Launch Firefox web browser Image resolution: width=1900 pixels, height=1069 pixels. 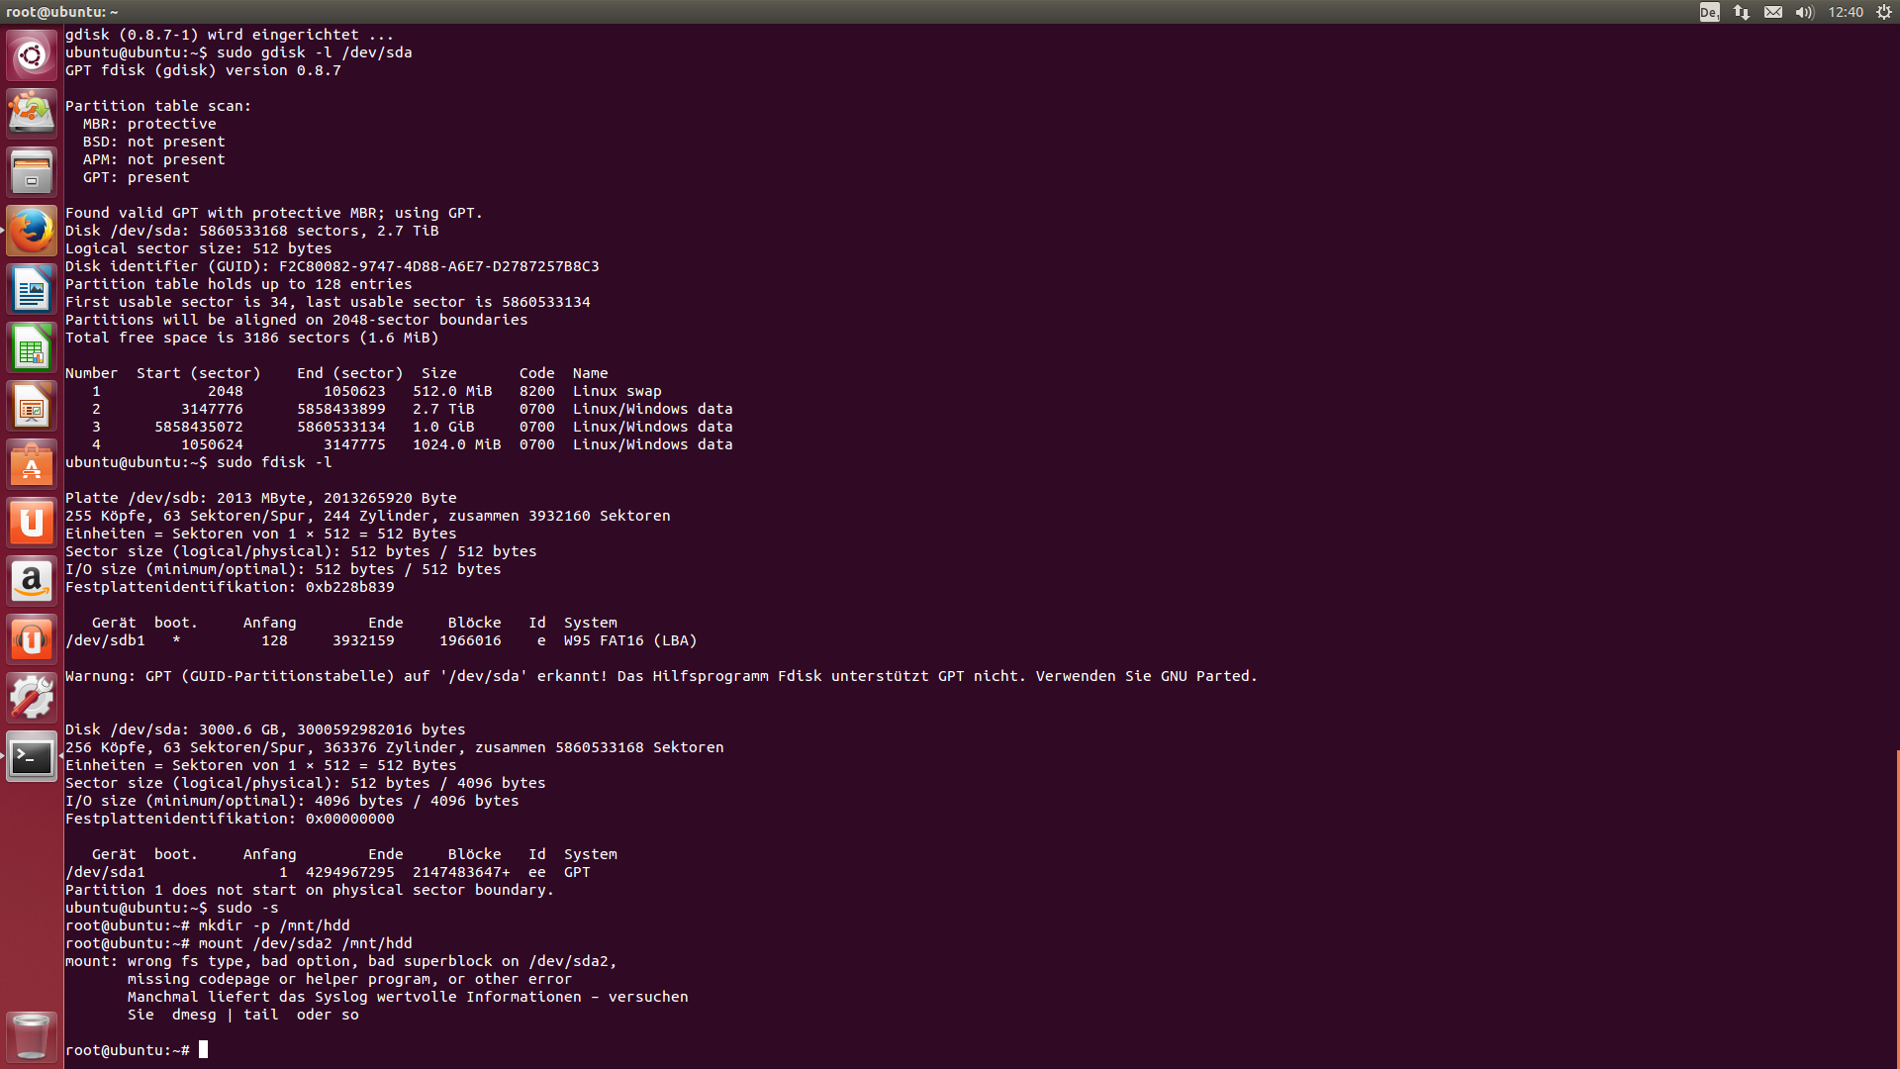tap(32, 231)
